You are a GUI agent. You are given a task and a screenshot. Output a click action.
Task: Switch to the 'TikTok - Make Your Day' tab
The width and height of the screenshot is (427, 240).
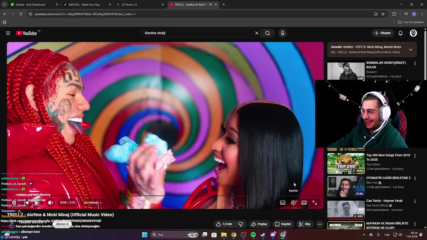(86, 5)
